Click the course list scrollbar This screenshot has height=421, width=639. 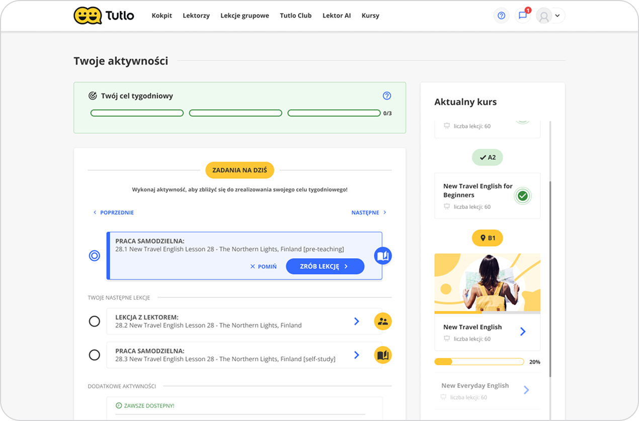pos(550,279)
